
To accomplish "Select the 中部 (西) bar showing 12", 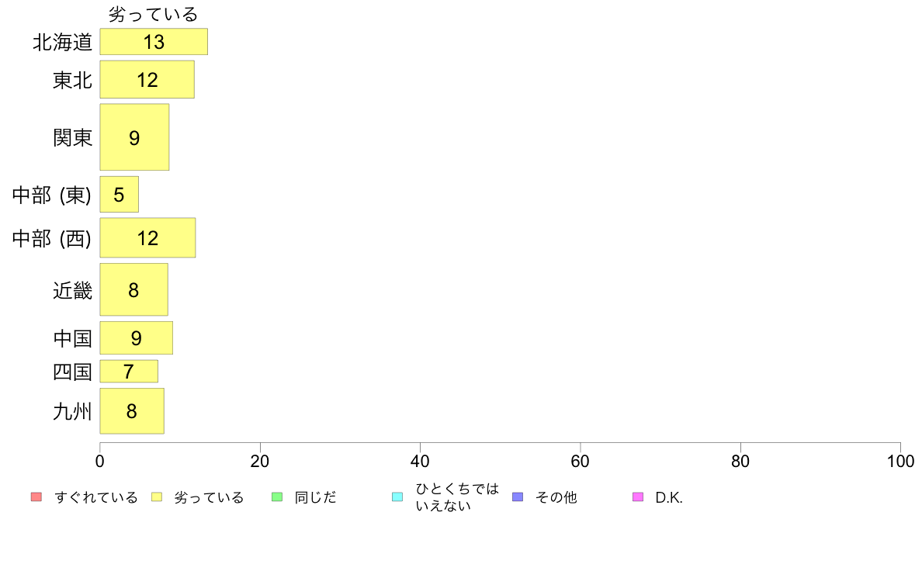I will tap(147, 237).
